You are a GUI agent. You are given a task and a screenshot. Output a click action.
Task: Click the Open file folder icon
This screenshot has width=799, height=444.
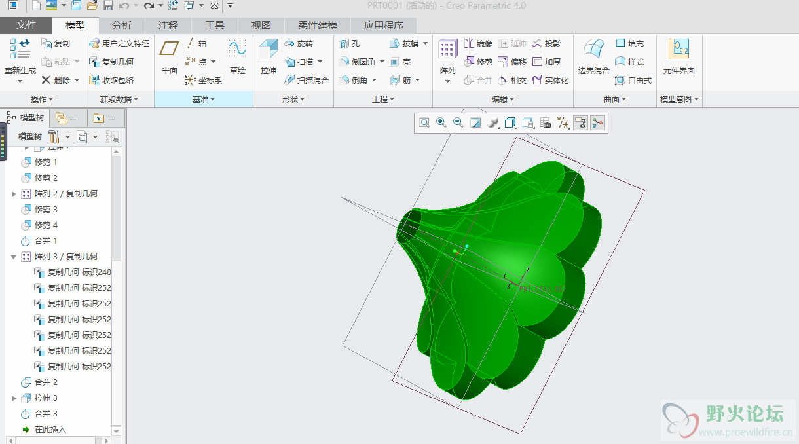[92, 6]
